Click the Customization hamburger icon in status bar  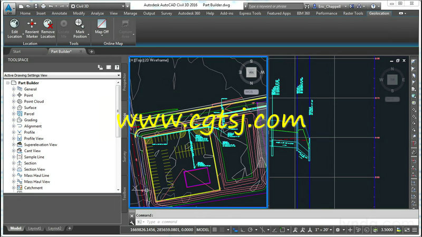click(x=415, y=230)
